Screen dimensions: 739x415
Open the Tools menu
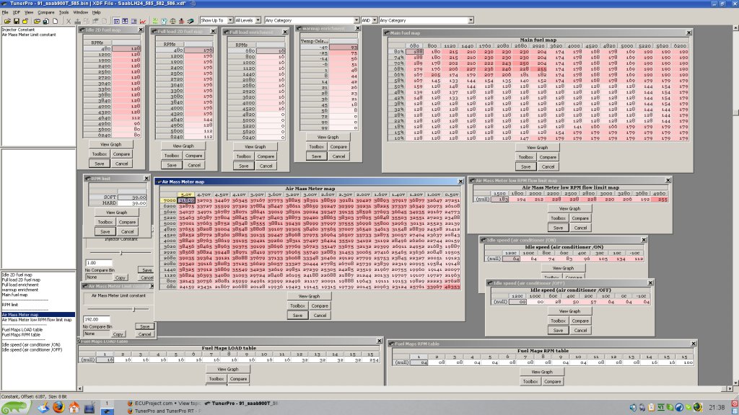click(64, 12)
